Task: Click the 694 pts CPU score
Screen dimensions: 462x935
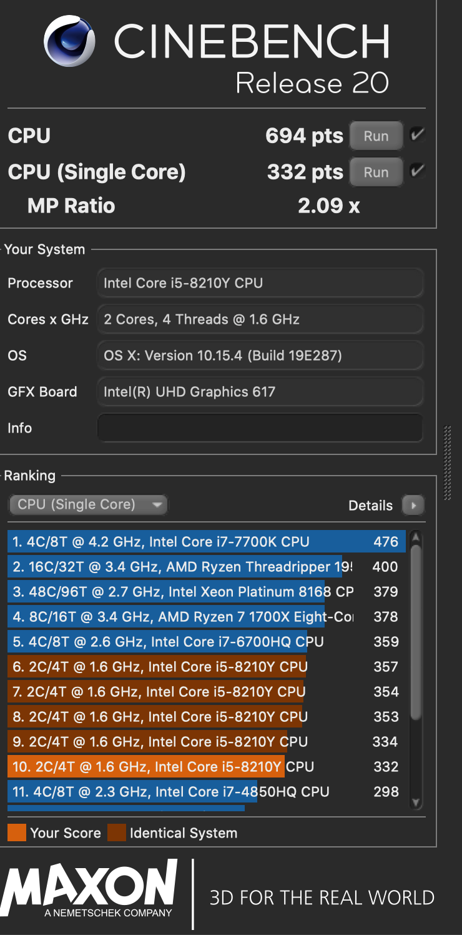Action: coord(304,136)
